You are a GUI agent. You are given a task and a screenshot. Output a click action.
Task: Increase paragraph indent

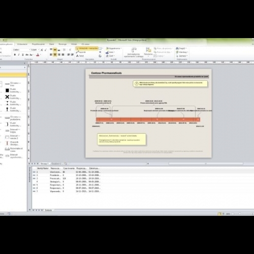[72, 55]
